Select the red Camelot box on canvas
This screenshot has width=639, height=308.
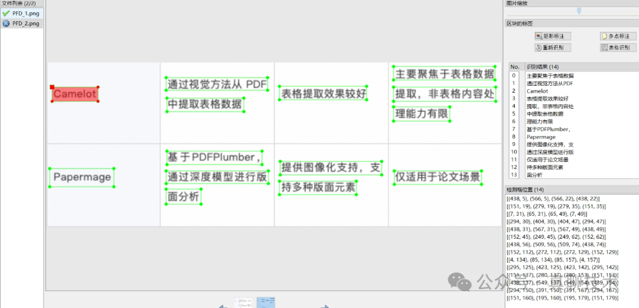[x=75, y=94]
